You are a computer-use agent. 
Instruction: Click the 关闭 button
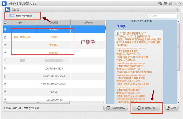[171, 108]
